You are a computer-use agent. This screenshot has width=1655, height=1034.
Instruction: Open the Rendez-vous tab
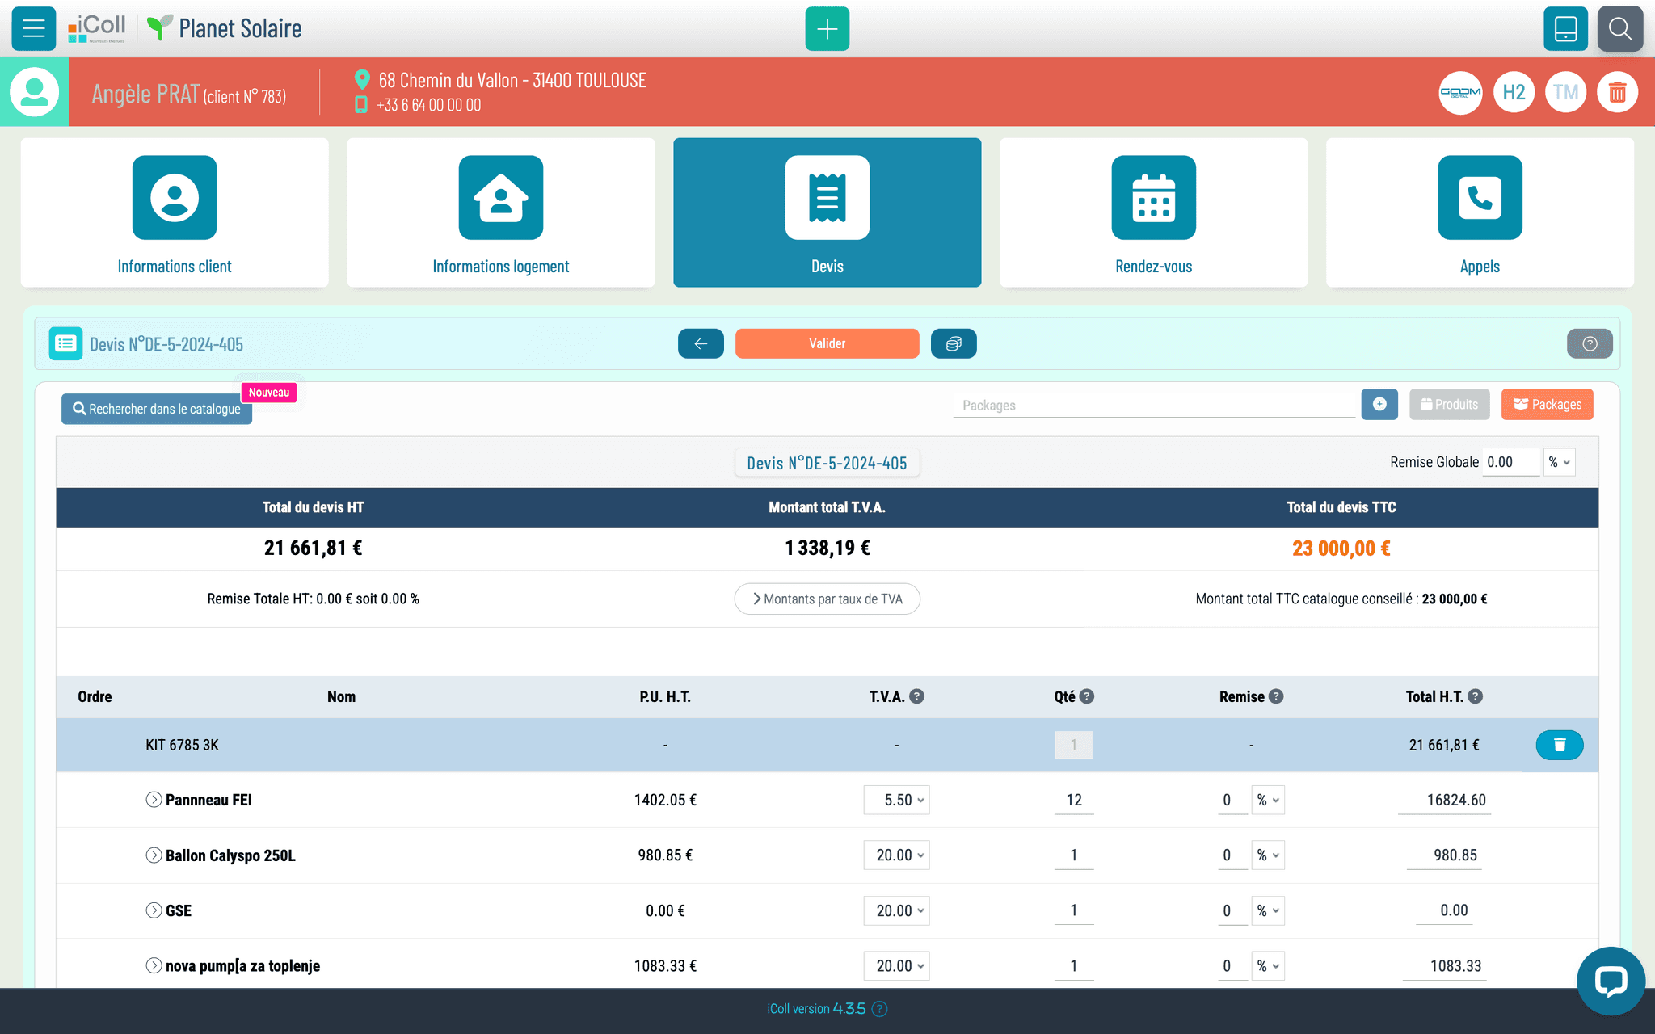(x=1154, y=212)
